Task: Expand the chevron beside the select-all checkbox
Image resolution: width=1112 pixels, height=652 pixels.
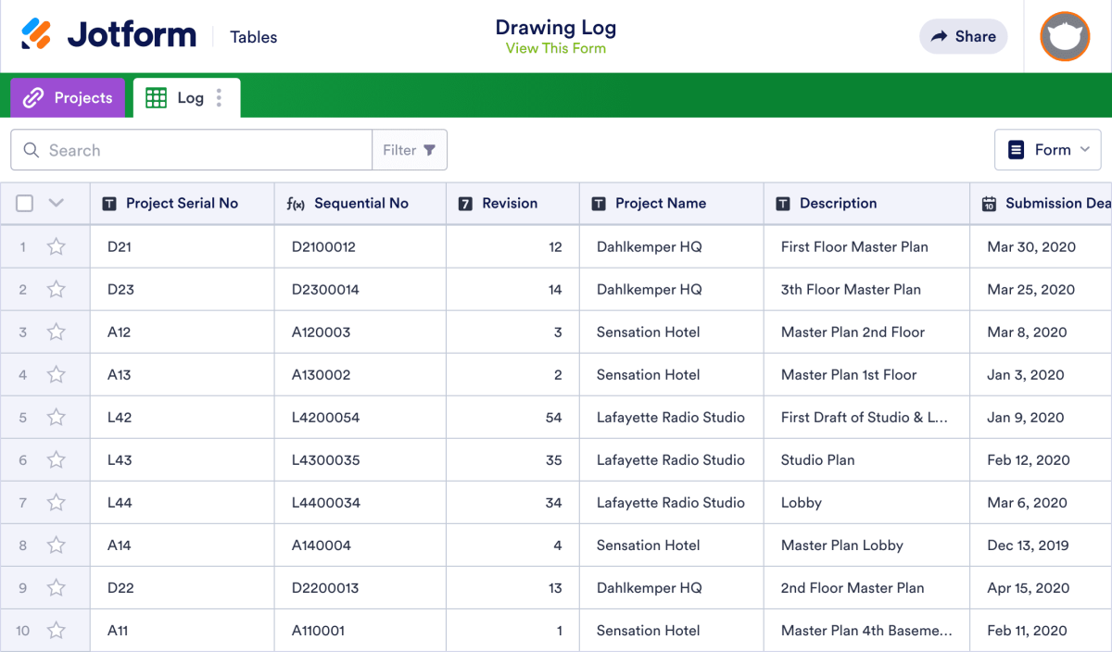Action: coord(54,202)
